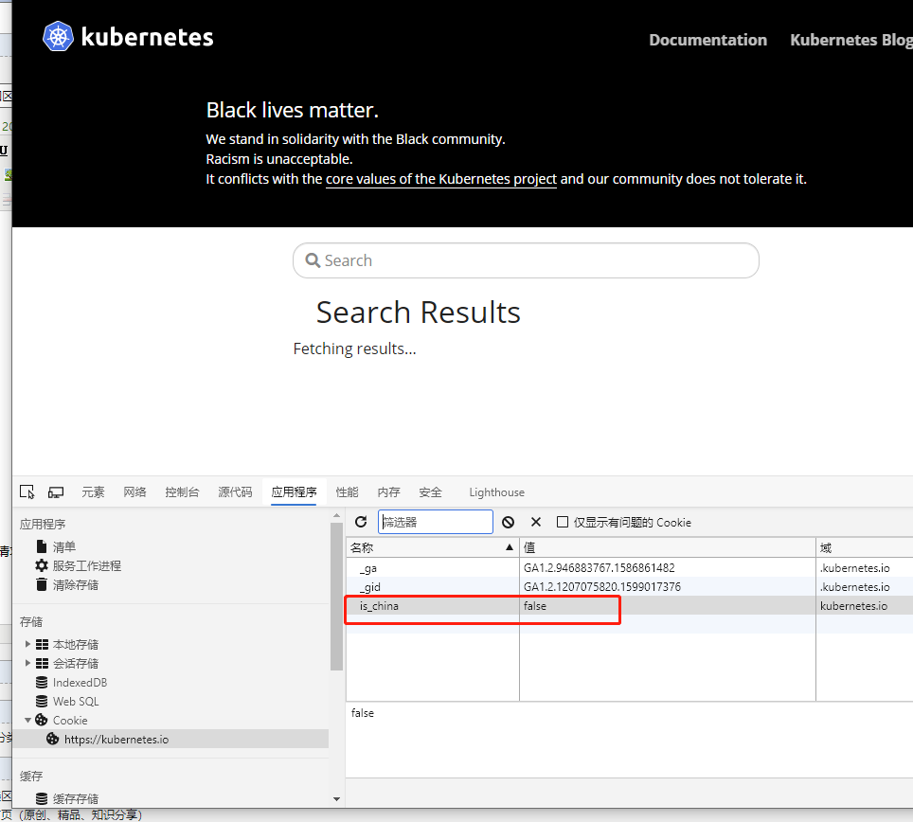Click into the page Search field
Image resolution: width=913 pixels, height=822 pixels.
pyautogui.click(x=526, y=260)
